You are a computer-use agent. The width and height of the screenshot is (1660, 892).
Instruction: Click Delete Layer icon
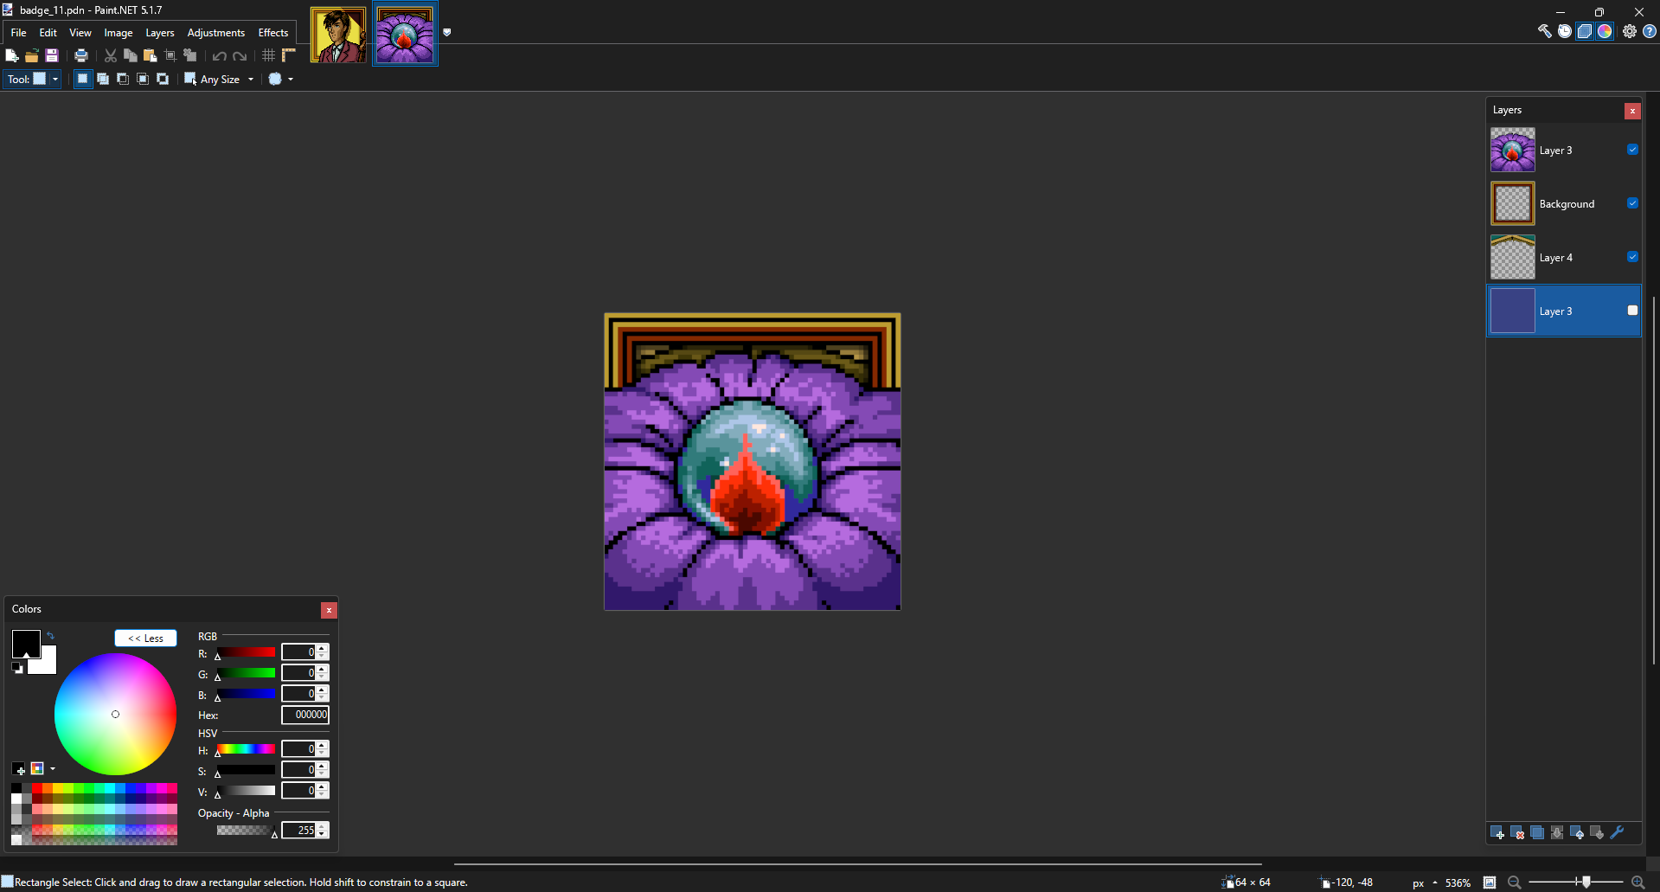[x=1517, y=832]
